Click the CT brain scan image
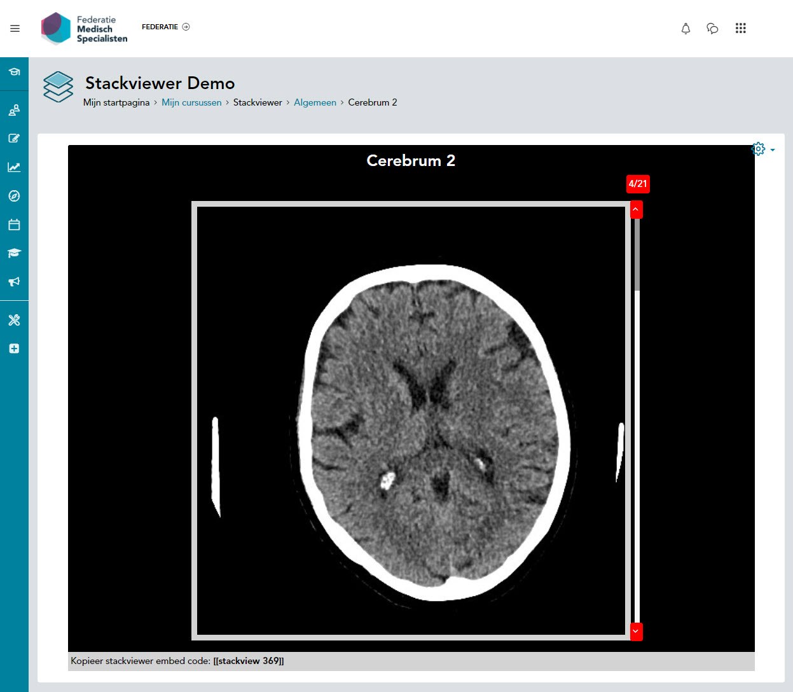 coord(411,420)
